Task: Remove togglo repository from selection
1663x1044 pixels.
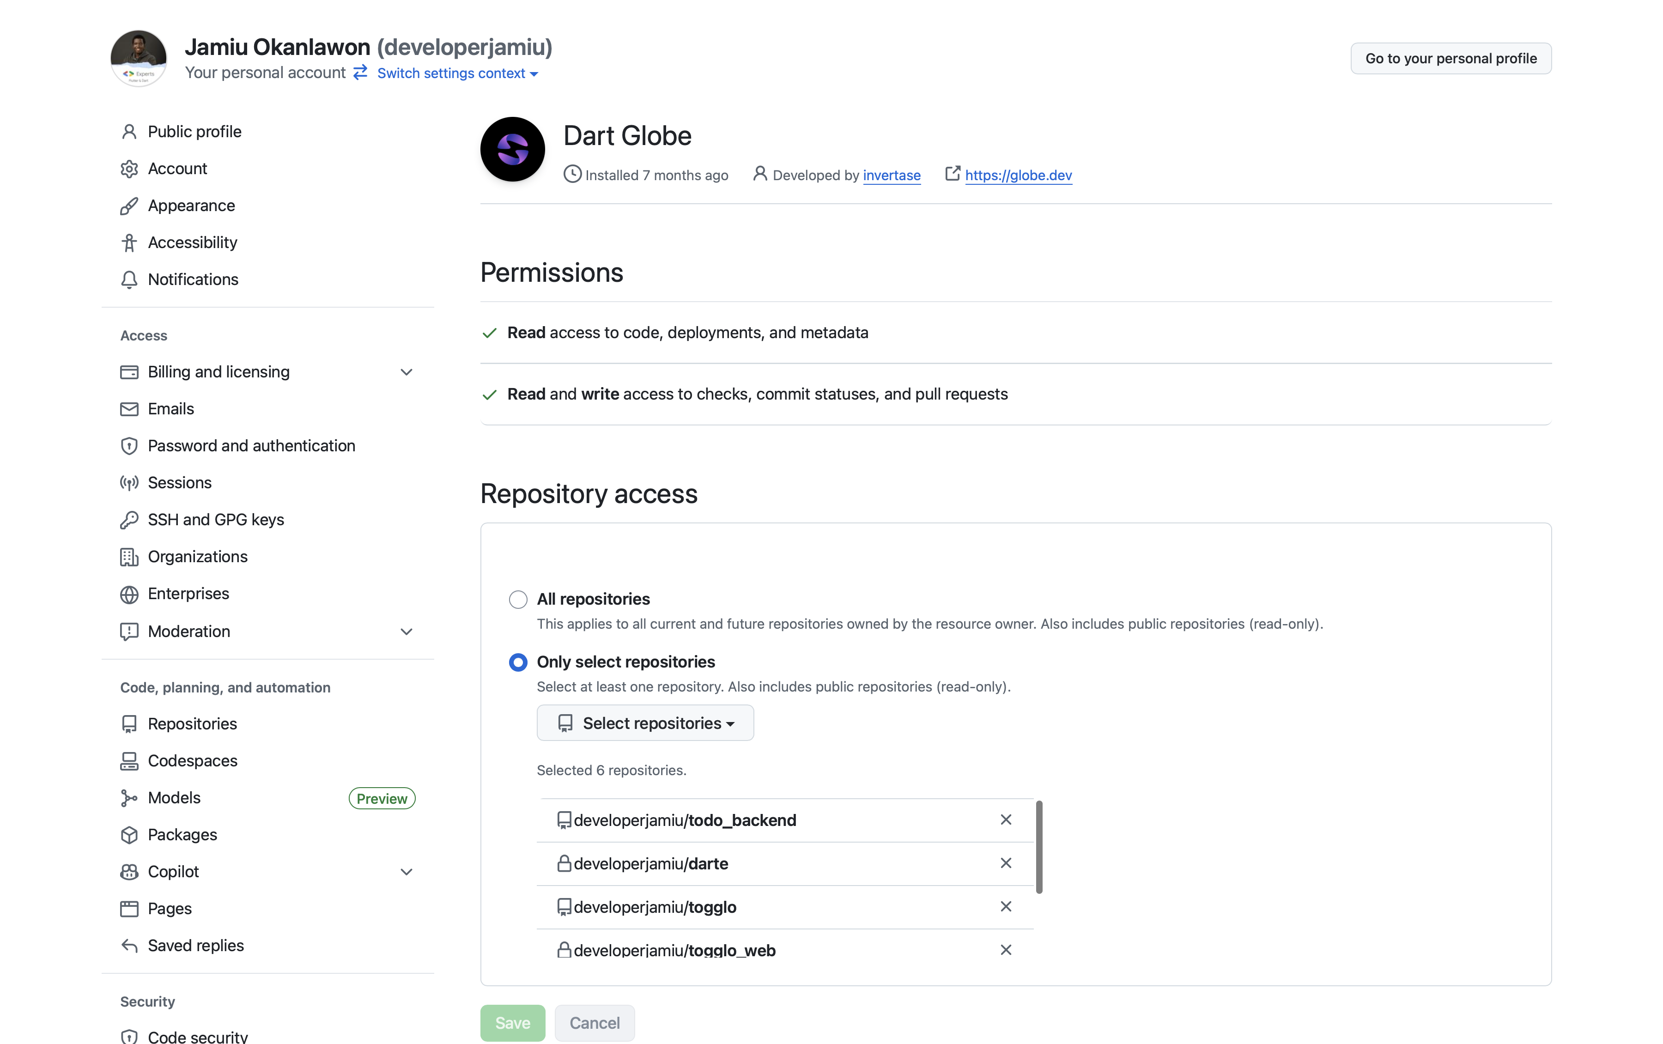Action: tap(1005, 907)
